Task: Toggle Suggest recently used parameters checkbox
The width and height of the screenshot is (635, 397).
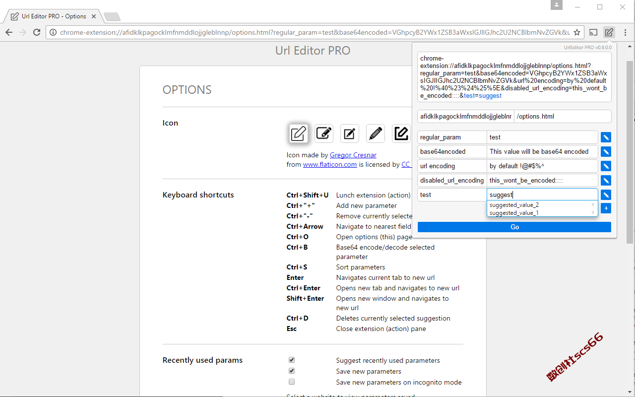Action: tap(292, 360)
